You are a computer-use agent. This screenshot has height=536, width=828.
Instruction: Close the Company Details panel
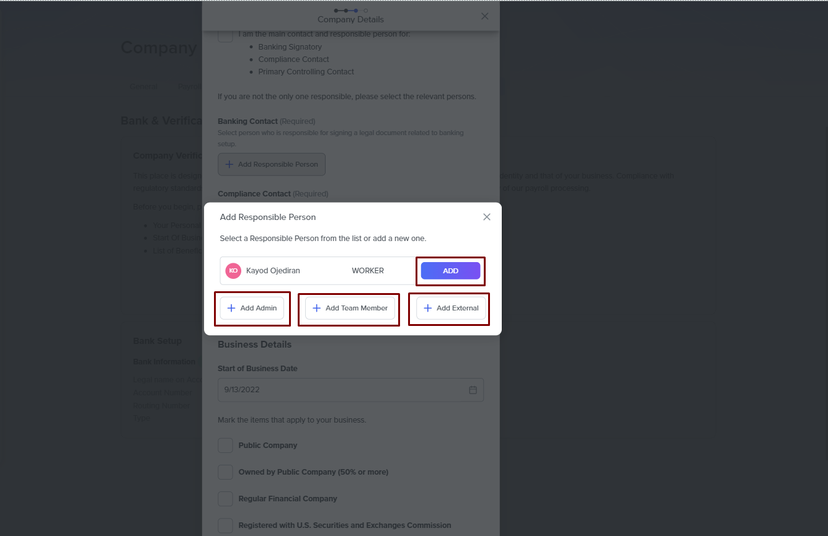pos(485,16)
